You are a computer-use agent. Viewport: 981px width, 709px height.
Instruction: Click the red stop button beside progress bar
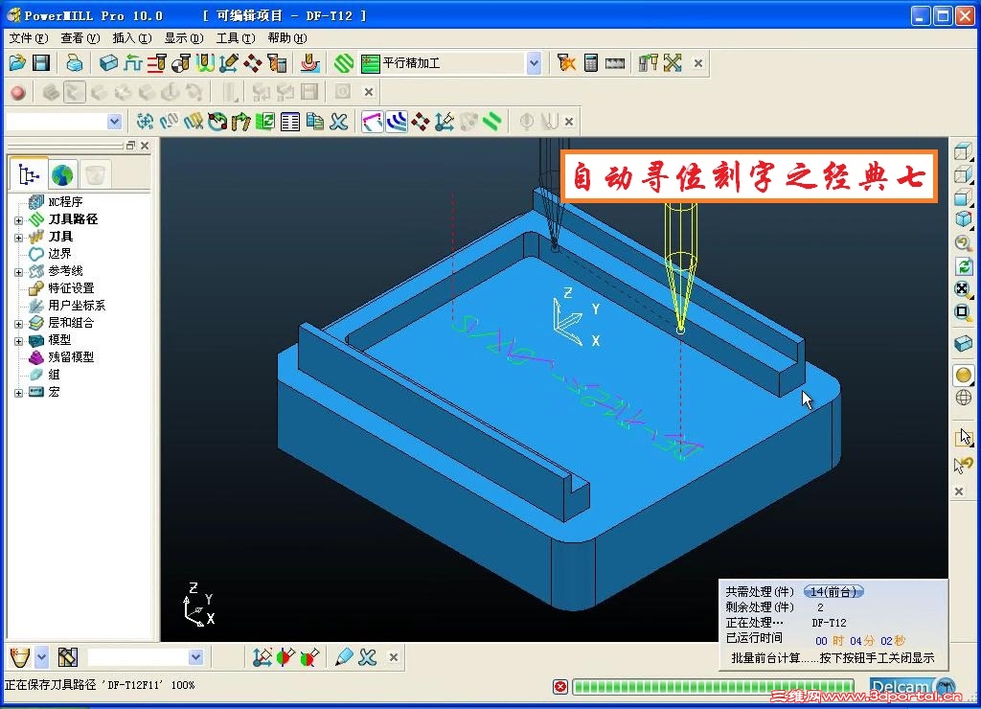[560, 687]
